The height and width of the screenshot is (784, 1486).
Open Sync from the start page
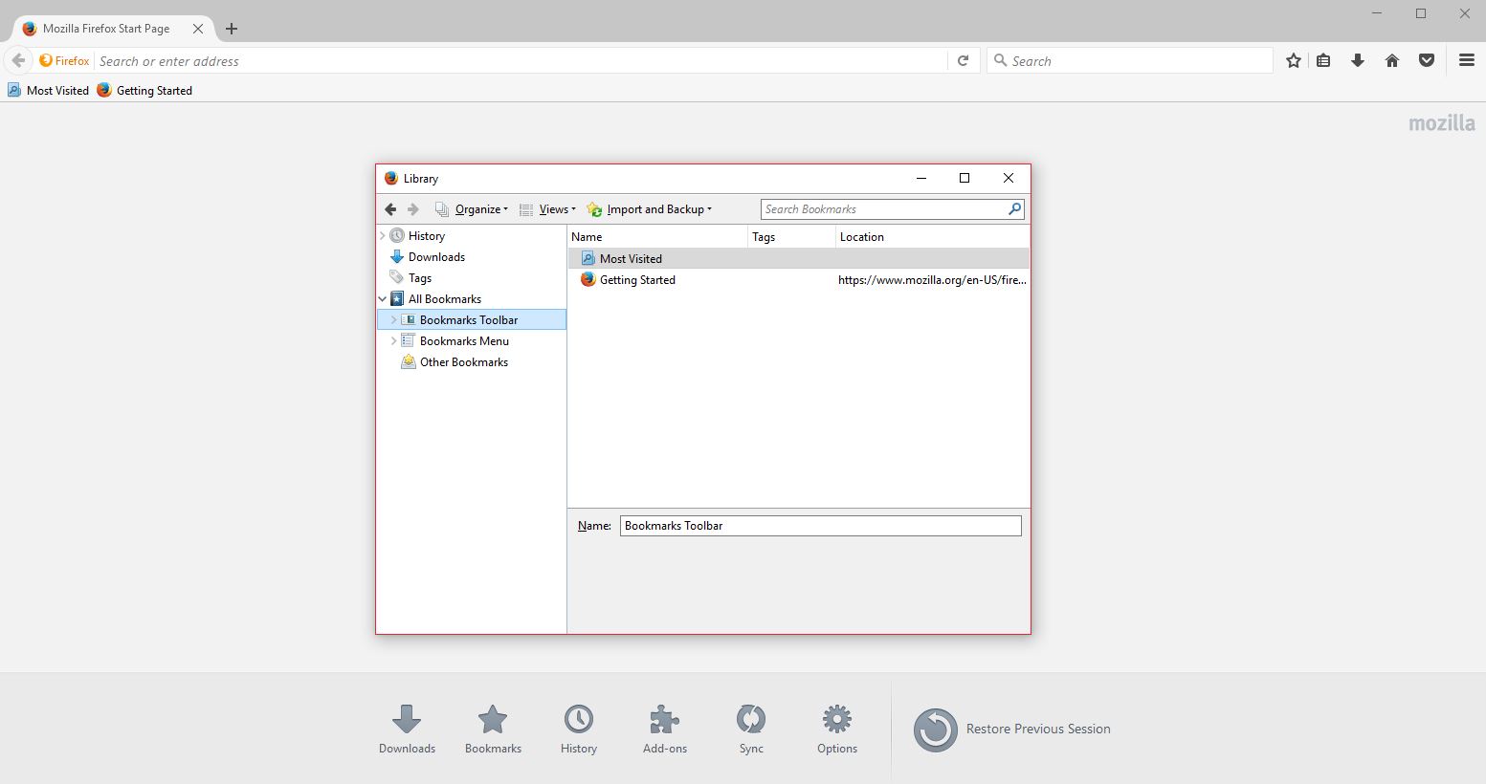(751, 729)
